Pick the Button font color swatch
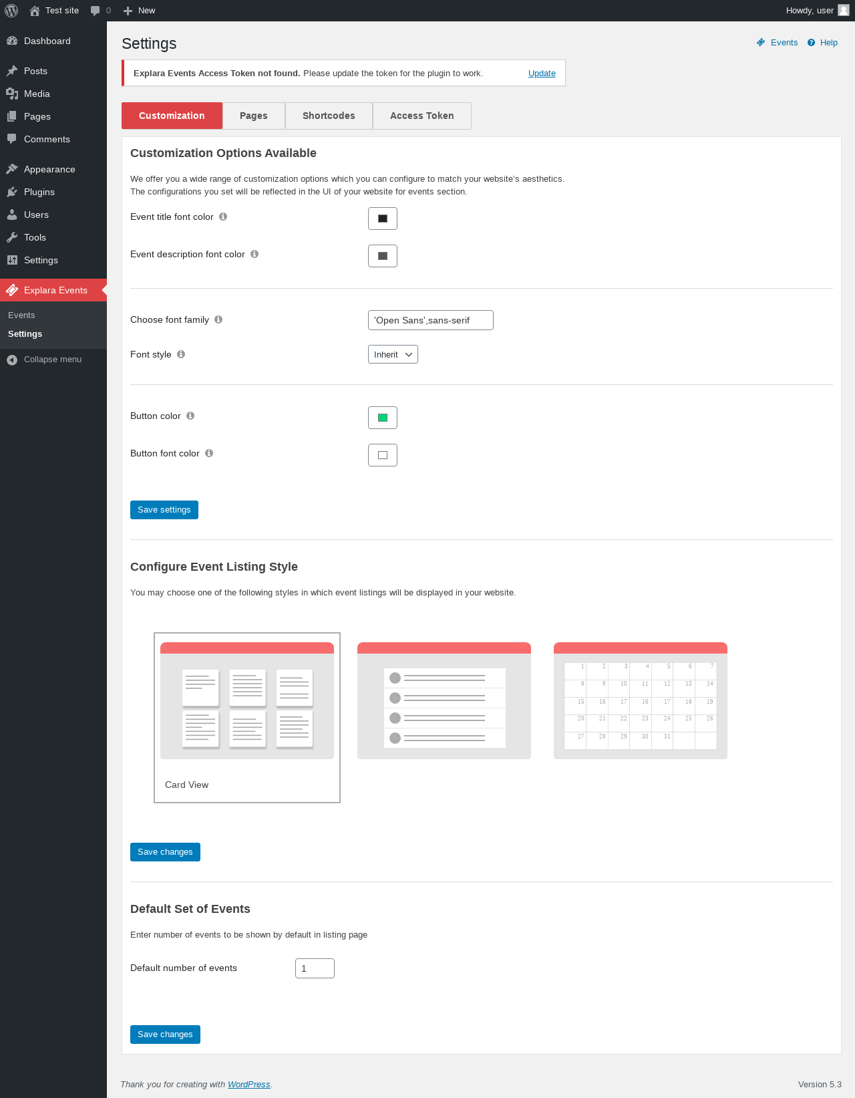This screenshot has width=855, height=1098. pos(383,455)
